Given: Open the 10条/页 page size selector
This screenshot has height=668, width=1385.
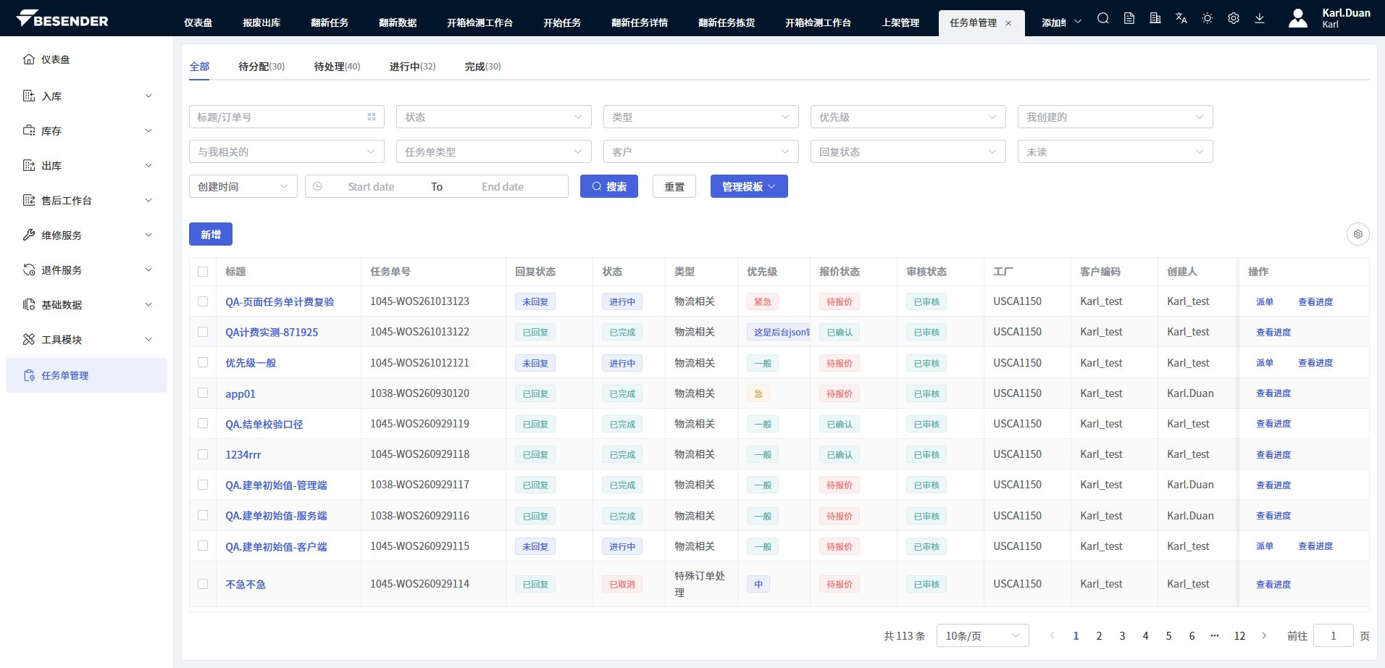Looking at the screenshot, I should (983, 635).
